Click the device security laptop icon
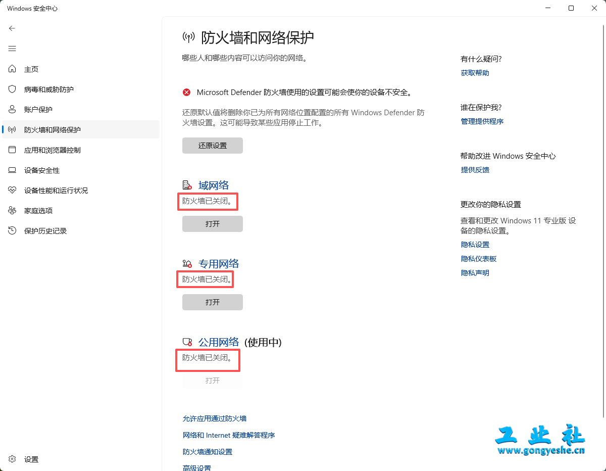Screen dimensions: 606x471 (13, 170)
